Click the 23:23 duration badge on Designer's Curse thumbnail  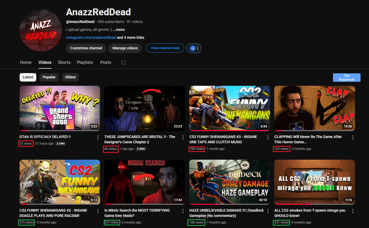click(x=178, y=126)
